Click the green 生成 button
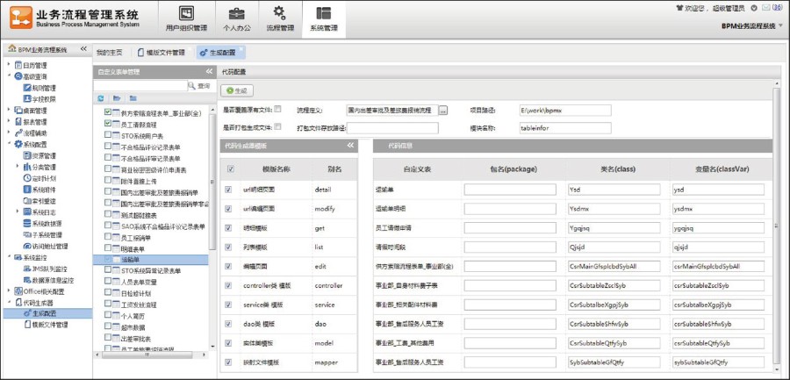This screenshot has height=380, width=790. (237, 90)
